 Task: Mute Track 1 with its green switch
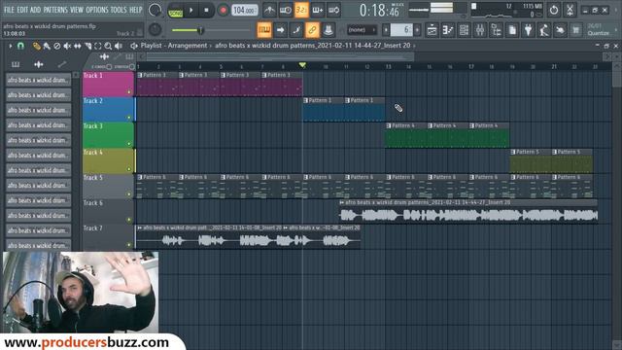click(x=129, y=92)
